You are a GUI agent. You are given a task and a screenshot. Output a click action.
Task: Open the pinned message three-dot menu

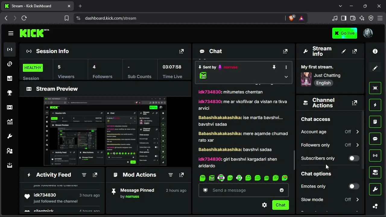click(x=286, y=67)
